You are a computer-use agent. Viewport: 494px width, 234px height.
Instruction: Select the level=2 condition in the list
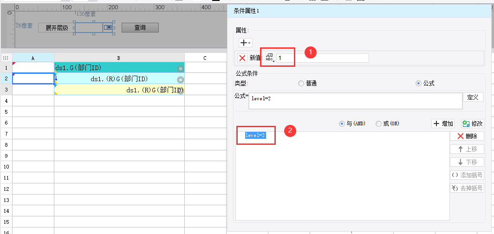tap(255, 135)
